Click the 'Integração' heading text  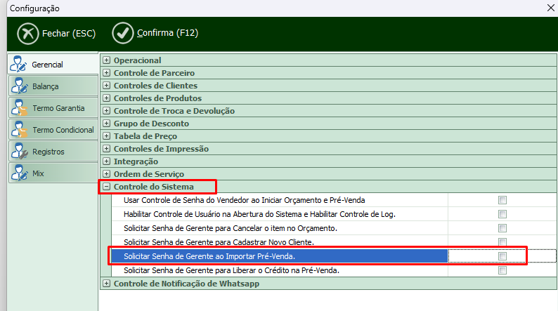pos(136,161)
